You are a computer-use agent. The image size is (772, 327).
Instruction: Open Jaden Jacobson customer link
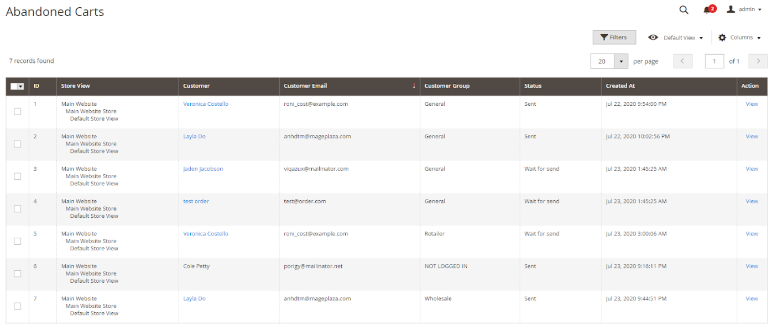203,169
